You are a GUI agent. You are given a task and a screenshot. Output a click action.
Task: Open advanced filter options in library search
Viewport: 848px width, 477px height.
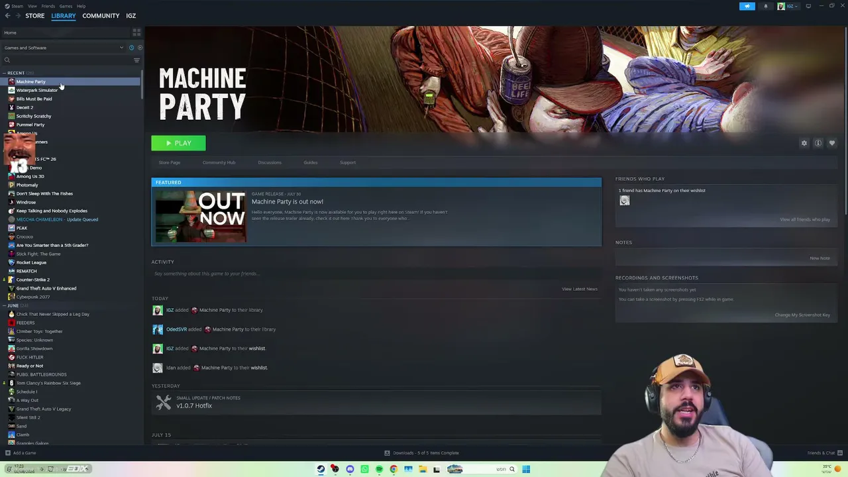tap(136, 60)
